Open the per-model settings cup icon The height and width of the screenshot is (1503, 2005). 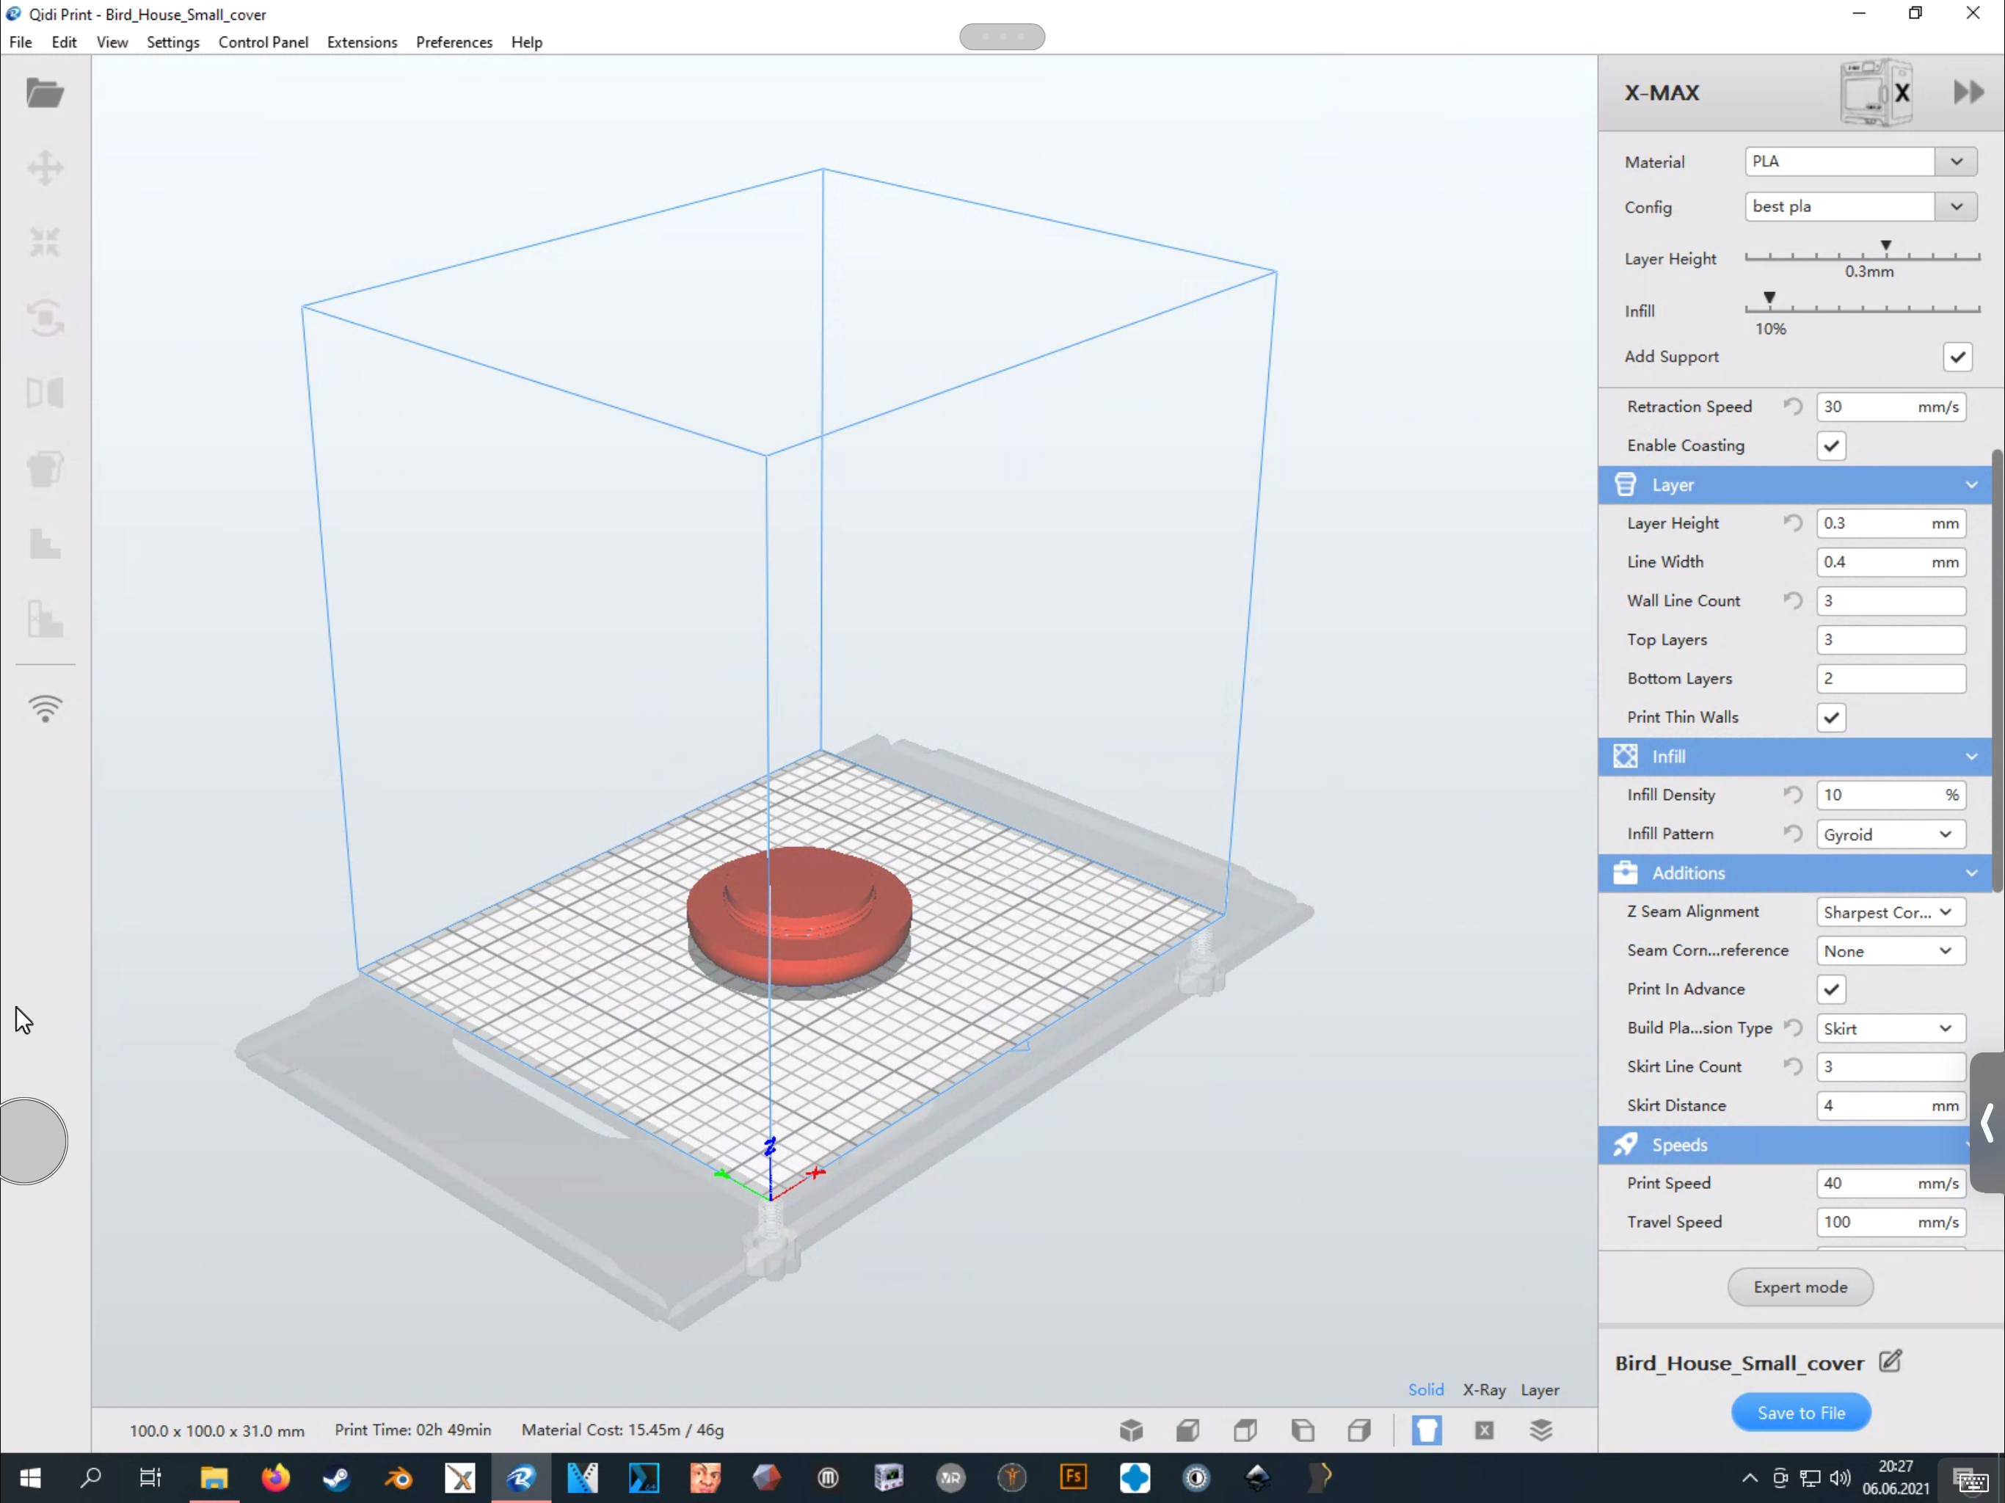pos(45,469)
